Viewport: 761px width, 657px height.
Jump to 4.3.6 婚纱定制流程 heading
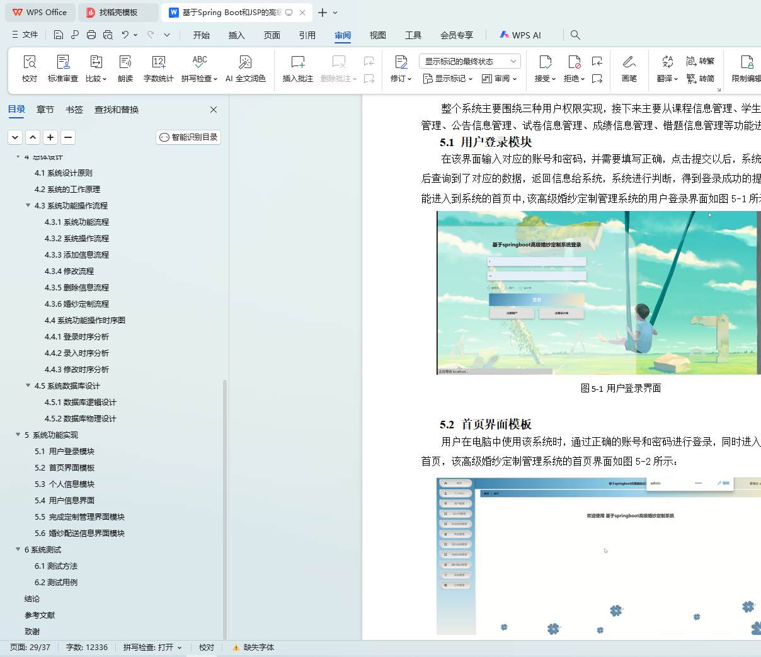77,304
